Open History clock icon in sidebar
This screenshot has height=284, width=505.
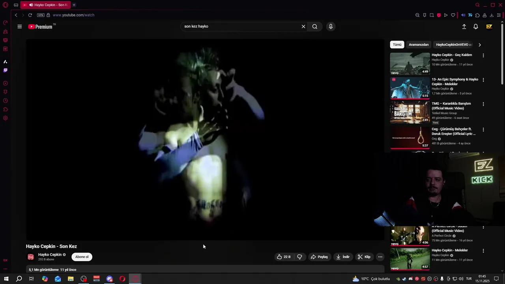6,101
